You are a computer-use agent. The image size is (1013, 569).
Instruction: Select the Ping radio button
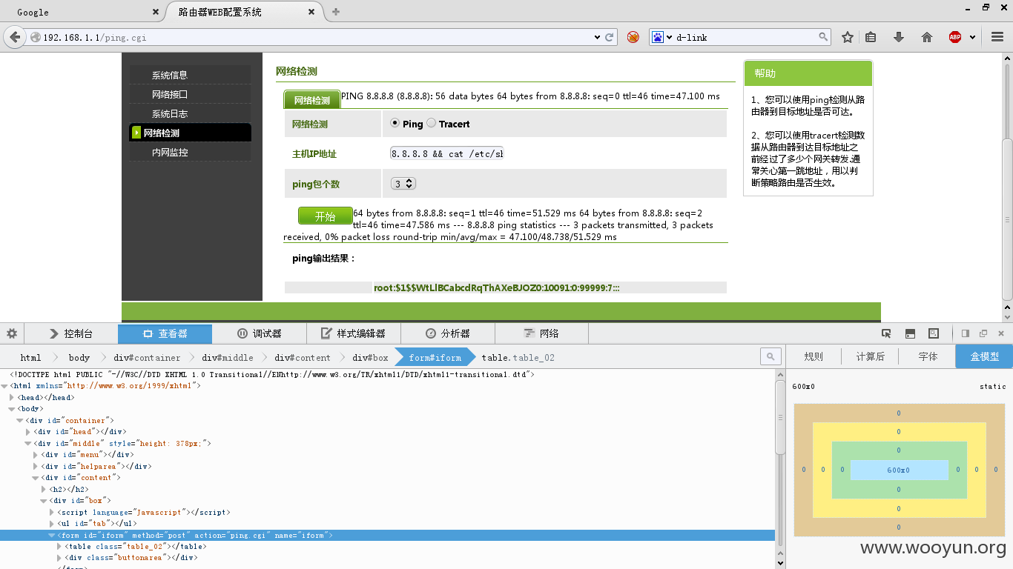pos(395,123)
